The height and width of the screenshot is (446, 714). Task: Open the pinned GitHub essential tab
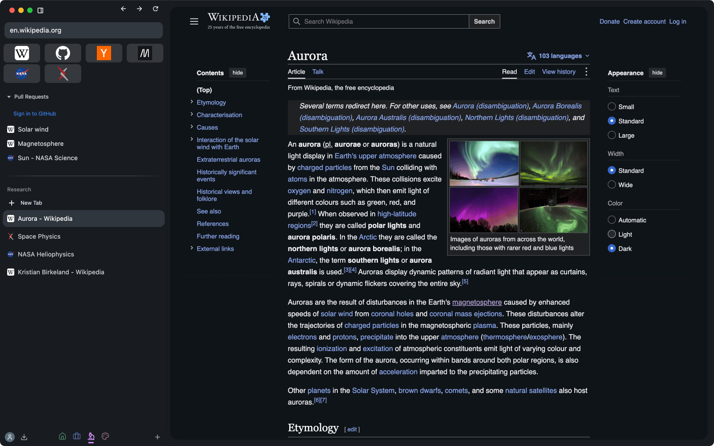(63, 53)
